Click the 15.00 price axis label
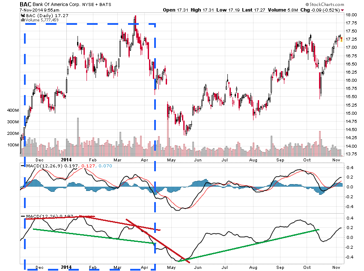364x271 pixels. 351,113
